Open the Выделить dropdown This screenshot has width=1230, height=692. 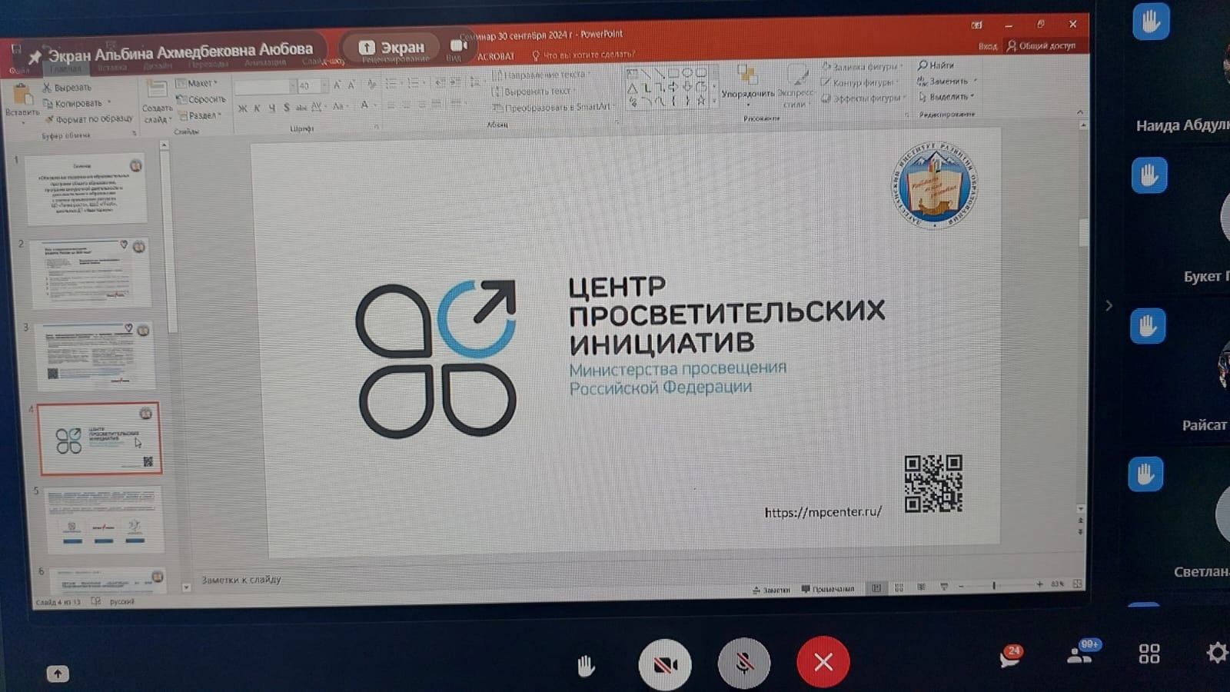(x=946, y=96)
